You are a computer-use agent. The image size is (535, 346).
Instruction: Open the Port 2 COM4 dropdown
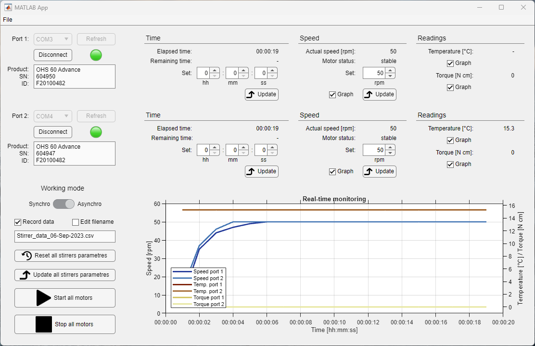[53, 116]
